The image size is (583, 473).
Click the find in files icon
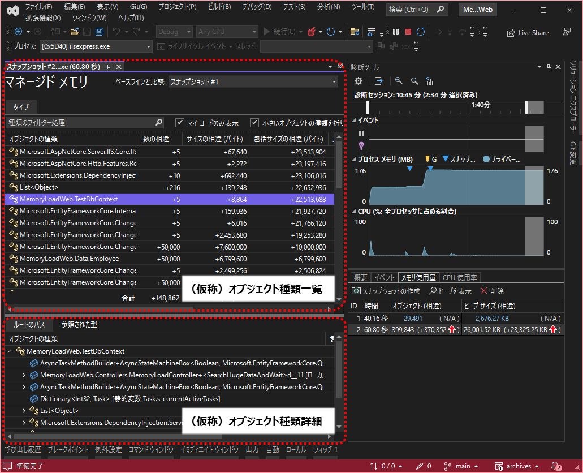point(355,32)
